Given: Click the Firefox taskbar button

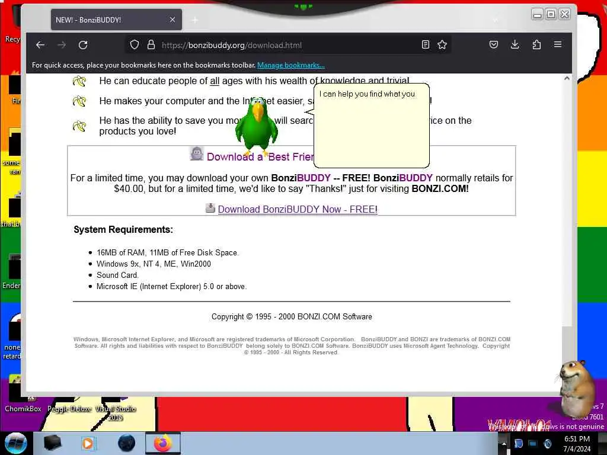Looking at the screenshot, I should click(x=163, y=443).
